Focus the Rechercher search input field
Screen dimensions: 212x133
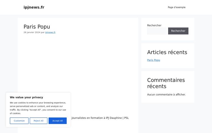pyautogui.click(x=157, y=31)
